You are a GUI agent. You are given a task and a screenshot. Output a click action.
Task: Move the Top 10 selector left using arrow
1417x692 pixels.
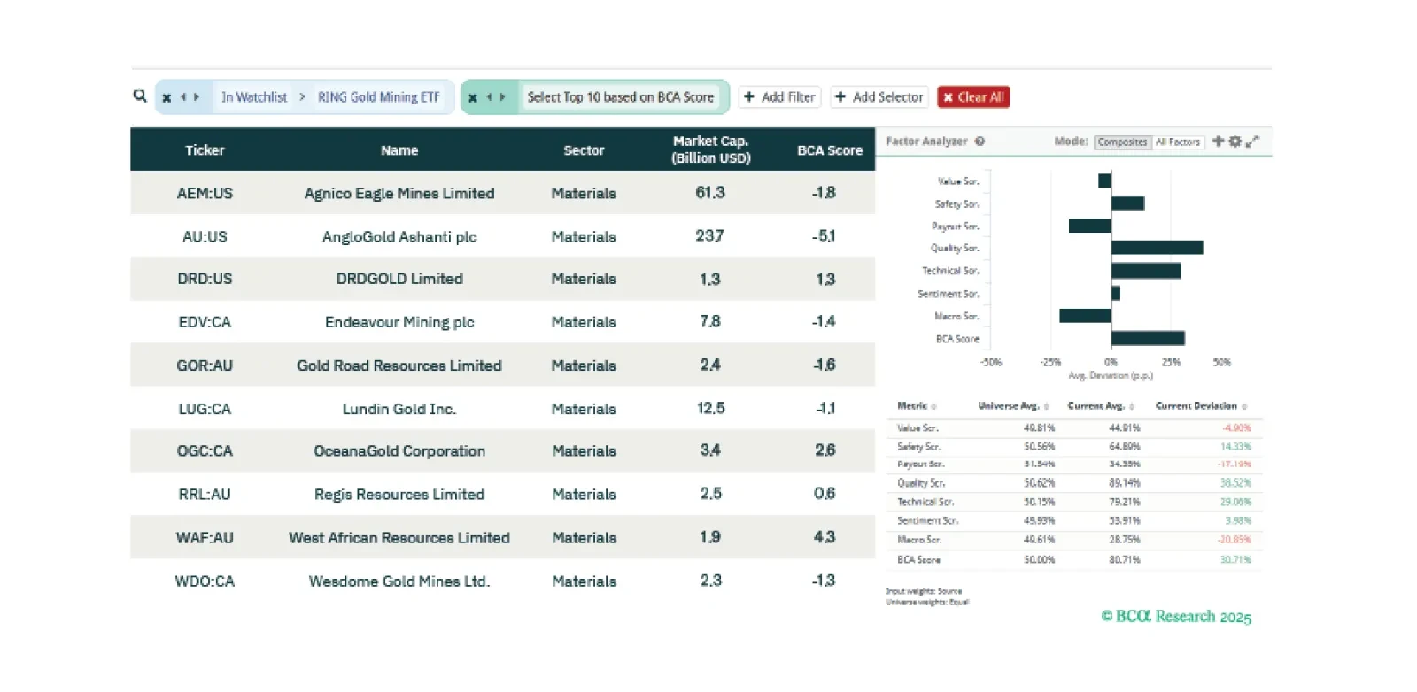click(x=489, y=97)
